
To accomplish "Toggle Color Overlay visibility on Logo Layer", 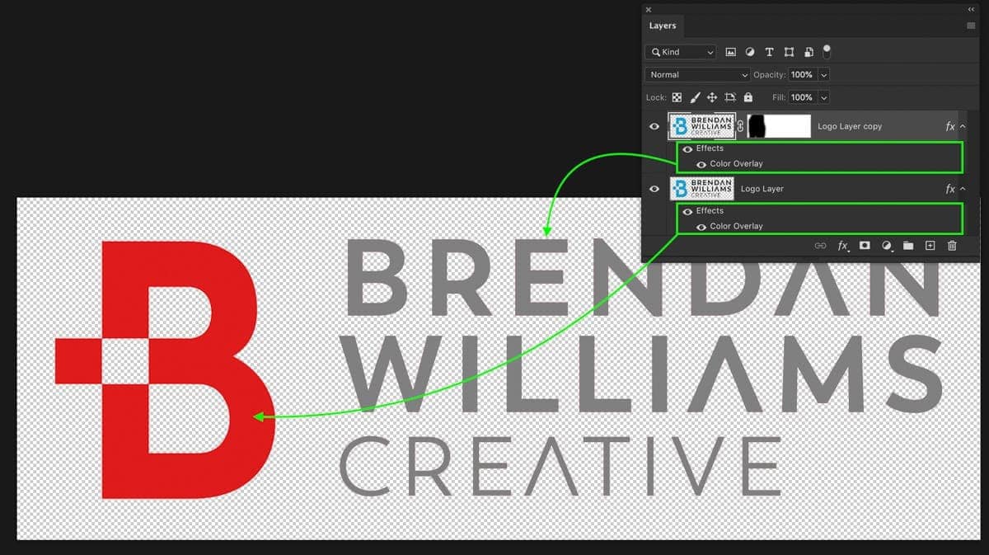I will [701, 226].
